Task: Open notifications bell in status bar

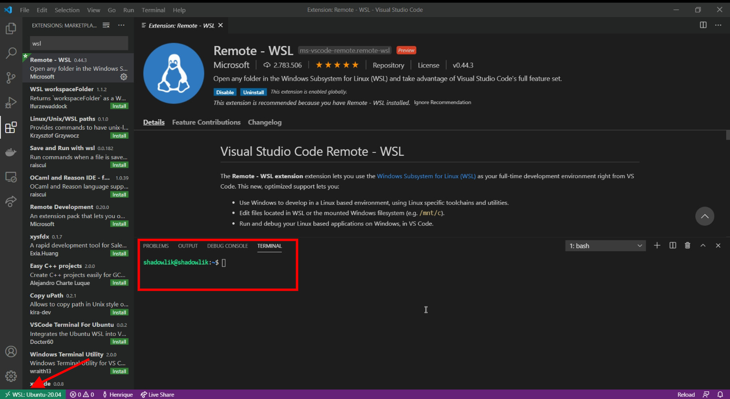Action: point(720,394)
